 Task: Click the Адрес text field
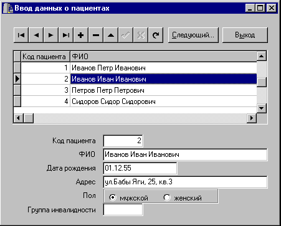pos(185,182)
